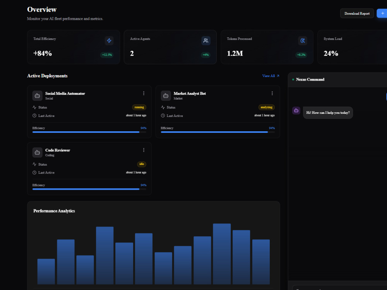Click the +84% Total Efficiency value

tap(43, 53)
